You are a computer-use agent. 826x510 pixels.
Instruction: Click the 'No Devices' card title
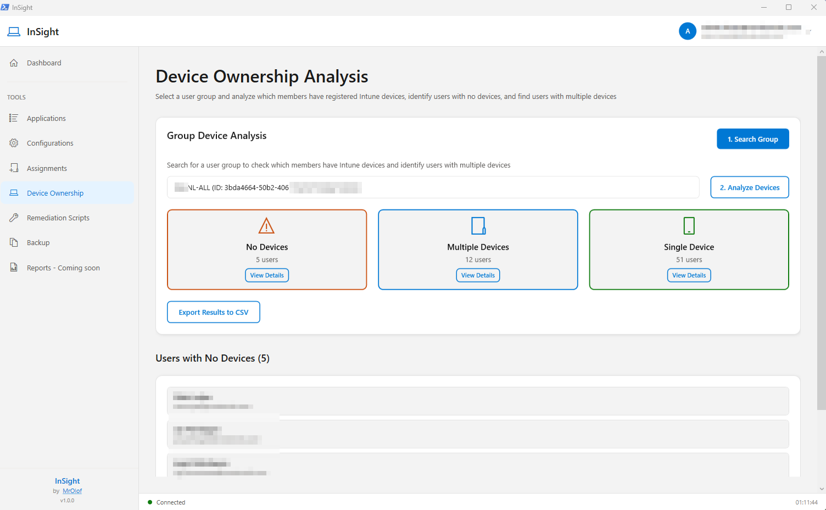tap(267, 247)
